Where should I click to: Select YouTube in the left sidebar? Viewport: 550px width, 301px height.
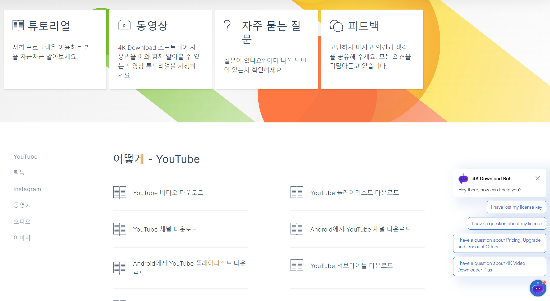click(26, 156)
